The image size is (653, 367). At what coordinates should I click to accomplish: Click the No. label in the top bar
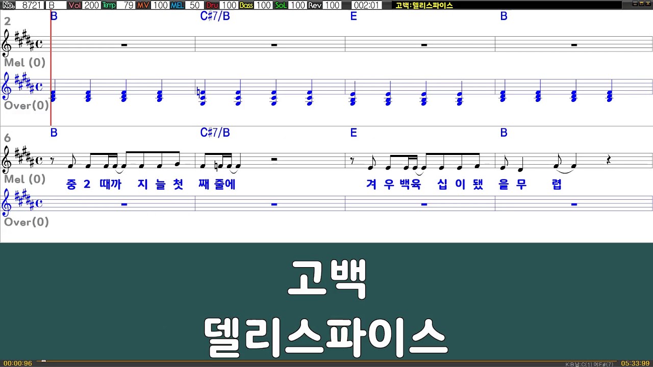point(9,5)
